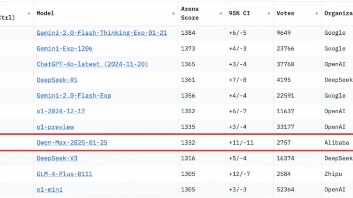Open o1-preview model link

55,127
